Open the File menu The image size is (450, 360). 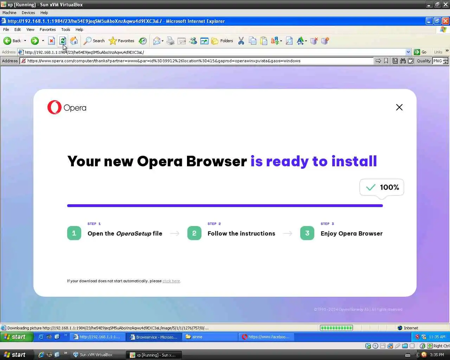(6, 30)
